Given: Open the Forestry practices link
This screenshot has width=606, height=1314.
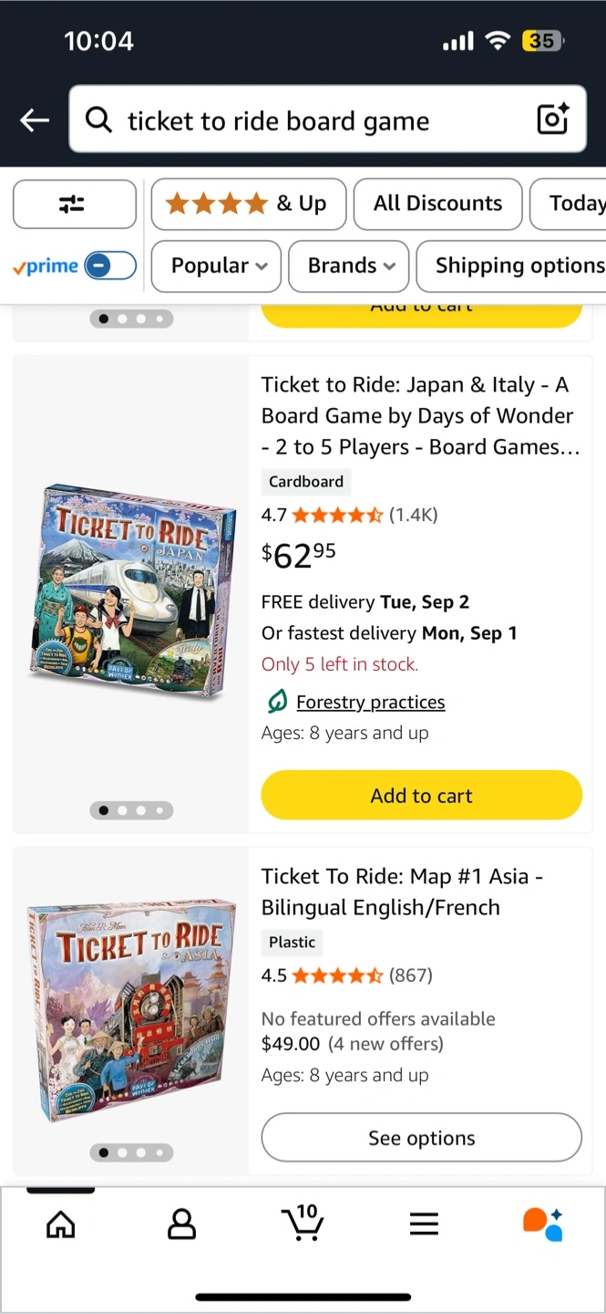Looking at the screenshot, I should [370, 702].
